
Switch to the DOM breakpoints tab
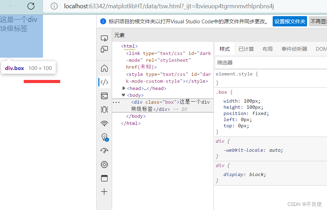[321, 49]
